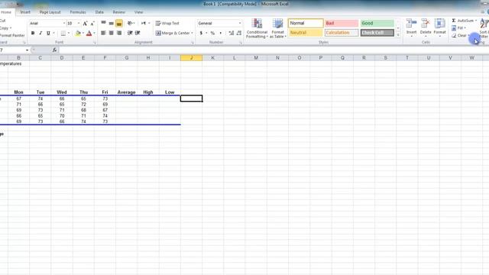Image resolution: width=489 pixels, height=275 pixels.
Task: Click Format cells icon
Action: (440, 24)
